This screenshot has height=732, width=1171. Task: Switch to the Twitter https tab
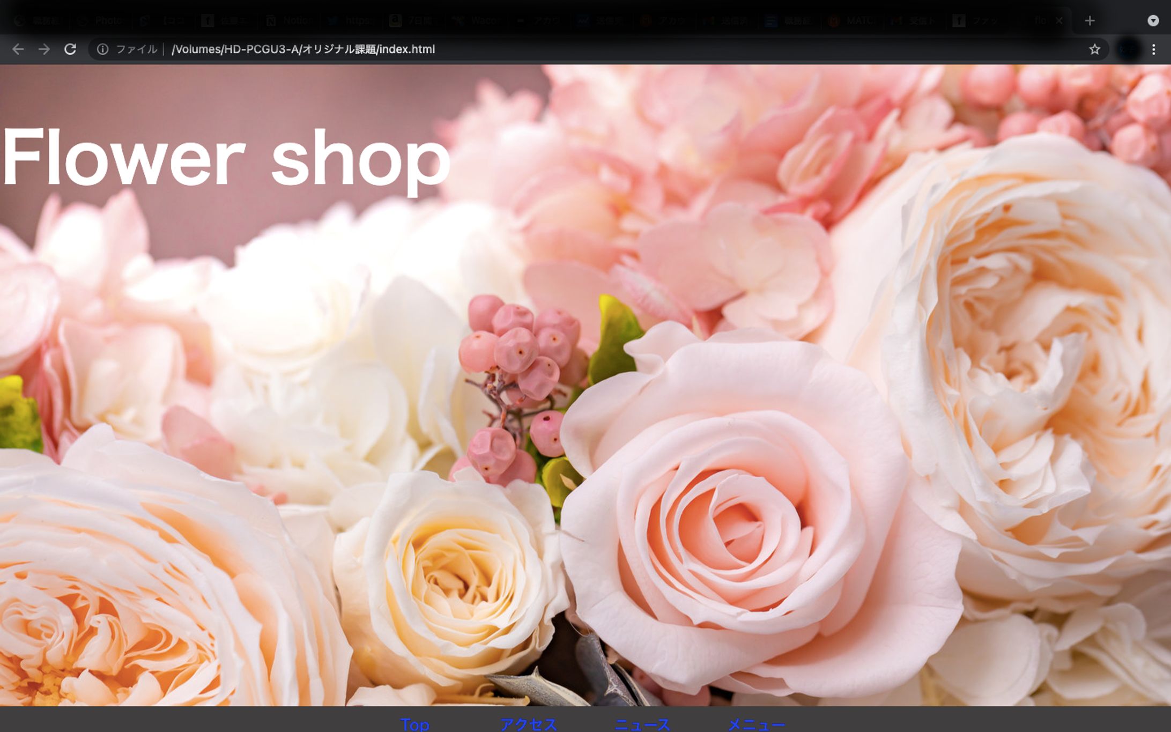[352, 21]
